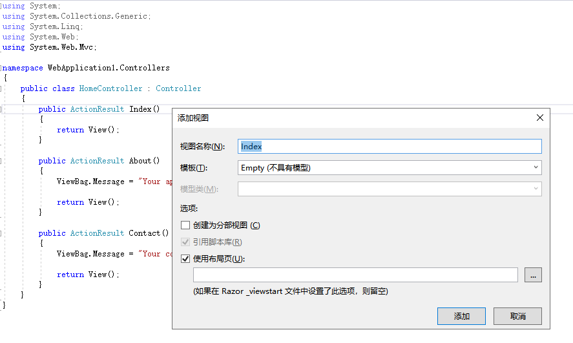This screenshot has height=343, width=573.
Task: Click the System.Linq using line
Action: click(56, 26)
